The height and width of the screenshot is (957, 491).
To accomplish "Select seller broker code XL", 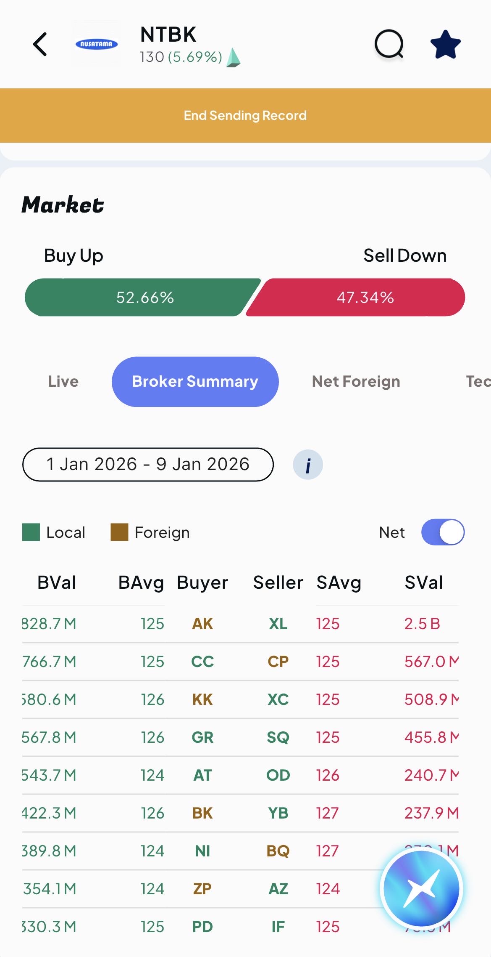I will pyautogui.click(x=278, y=624).
